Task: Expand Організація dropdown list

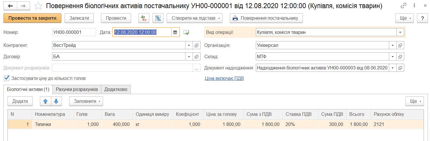Action: (x=393, y=45)
